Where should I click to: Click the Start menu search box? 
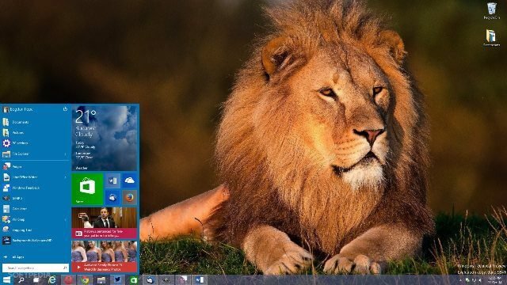[35, 268]
